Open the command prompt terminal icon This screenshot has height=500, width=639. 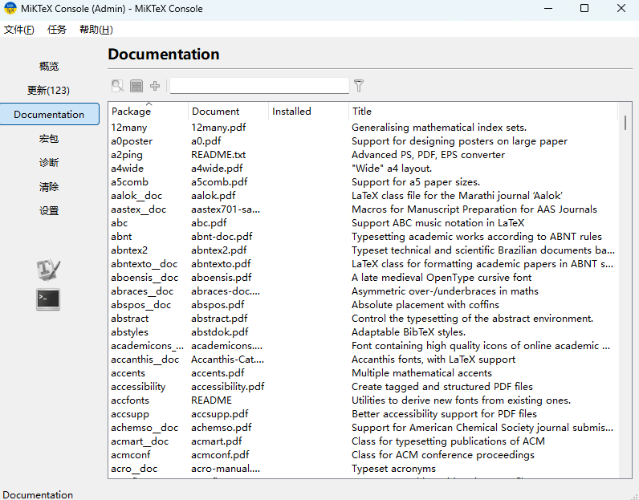[x=48, y=299]
